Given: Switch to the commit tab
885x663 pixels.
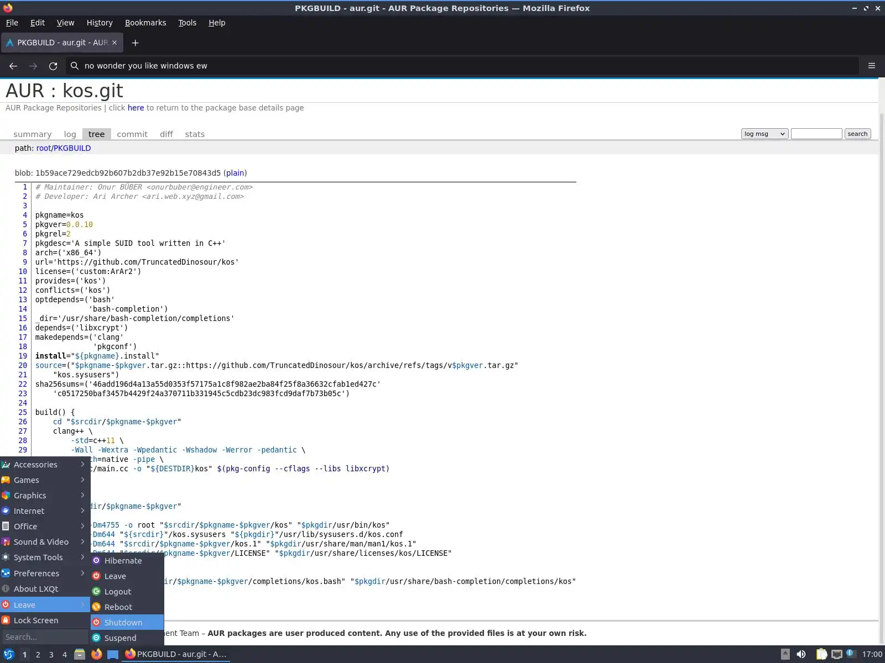Looking at the screenshot, I should coord(132,134).
